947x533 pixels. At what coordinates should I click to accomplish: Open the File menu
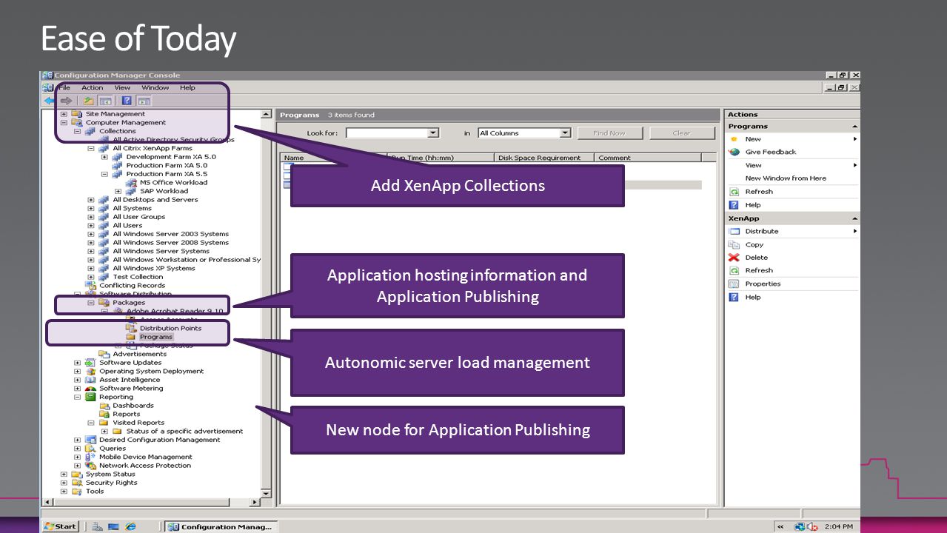pos(64,87)
